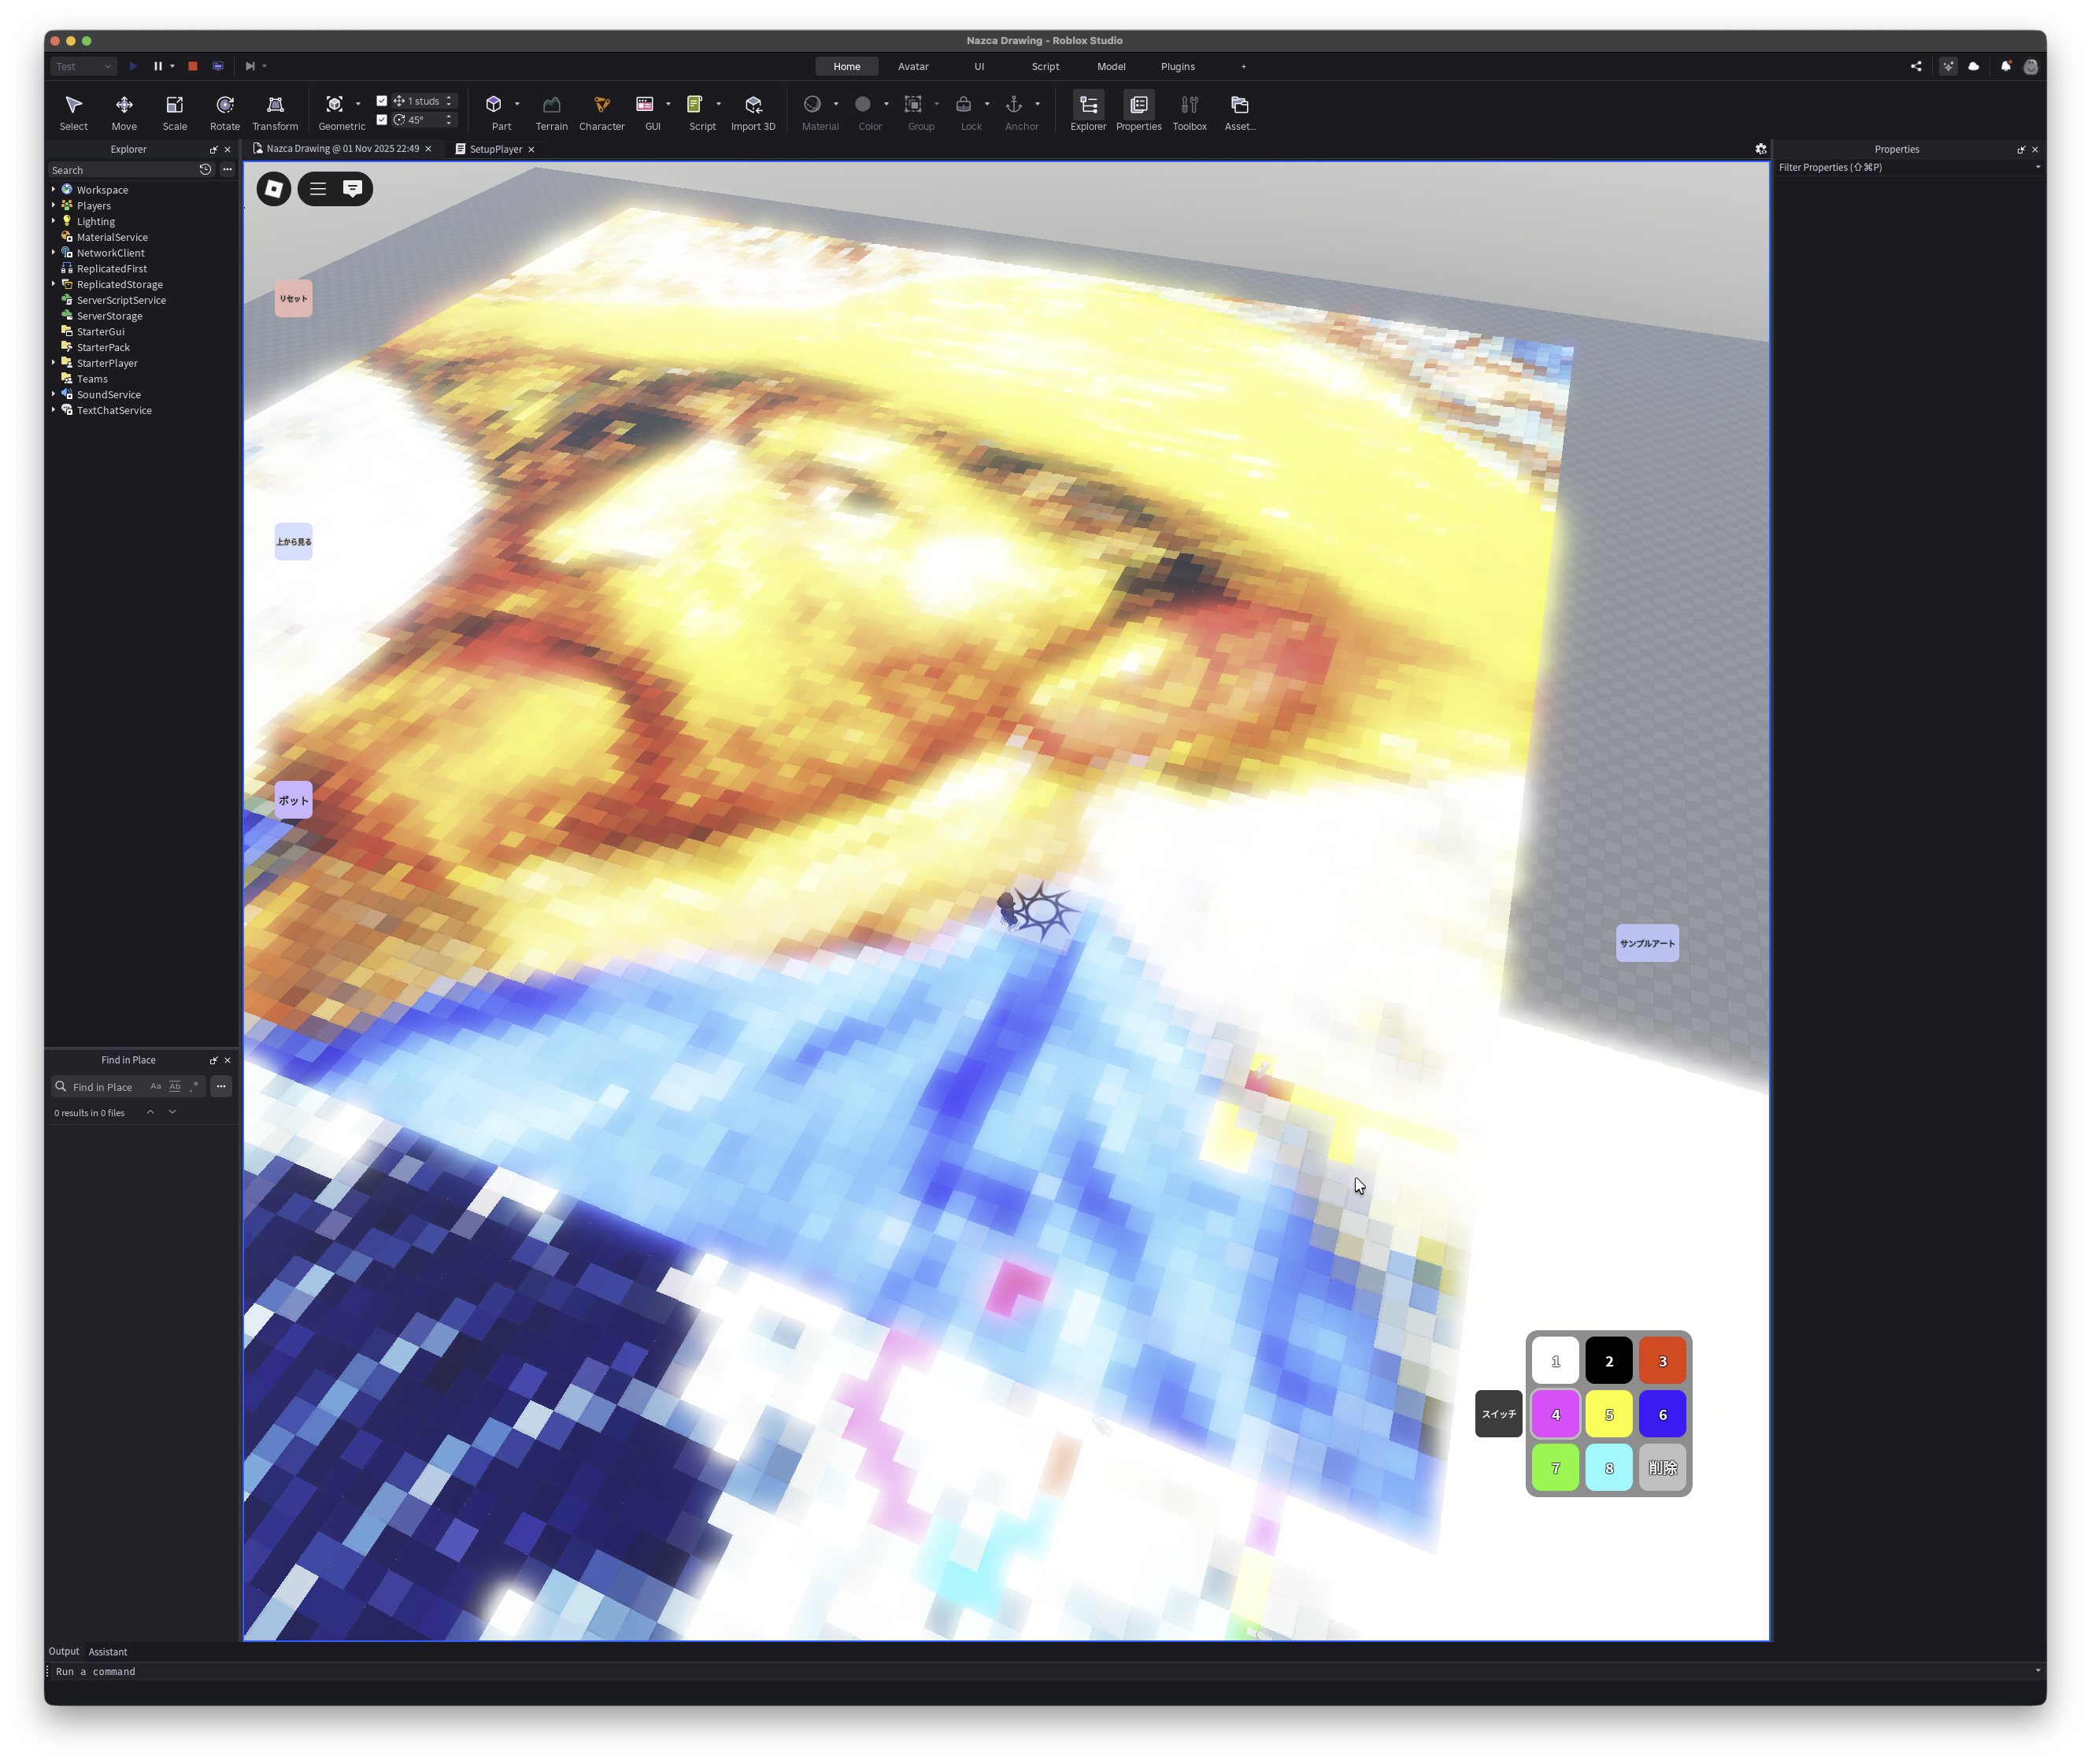Stop the running playtest

pyautogui.click(x=193, y=66)
